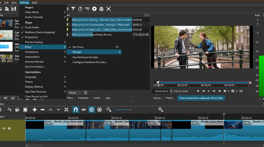Click the timeline zoom slider handle
264x147 pixels.
pos(131,110)
